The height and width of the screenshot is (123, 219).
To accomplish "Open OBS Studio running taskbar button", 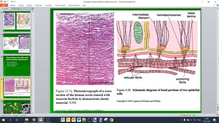I will [48, 120].
